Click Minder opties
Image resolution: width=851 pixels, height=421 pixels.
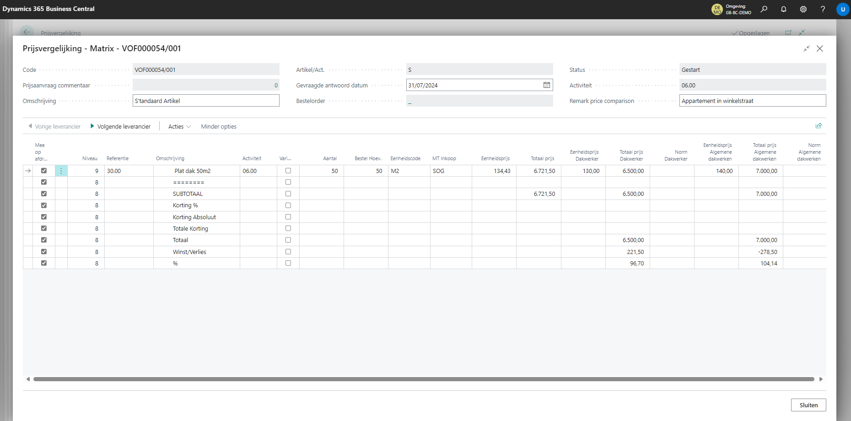point(219,126)
